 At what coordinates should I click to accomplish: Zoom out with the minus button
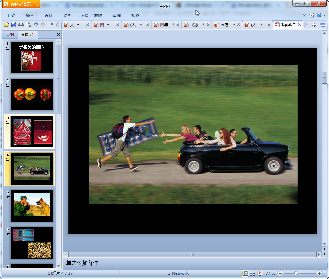(280, 273)
